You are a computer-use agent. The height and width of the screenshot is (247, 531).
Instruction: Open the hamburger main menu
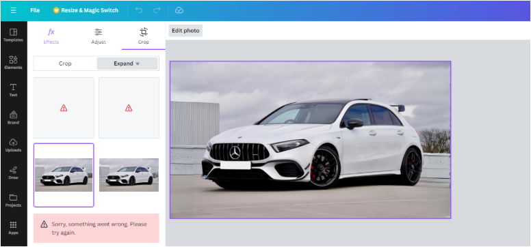click(x=13, y=10)
